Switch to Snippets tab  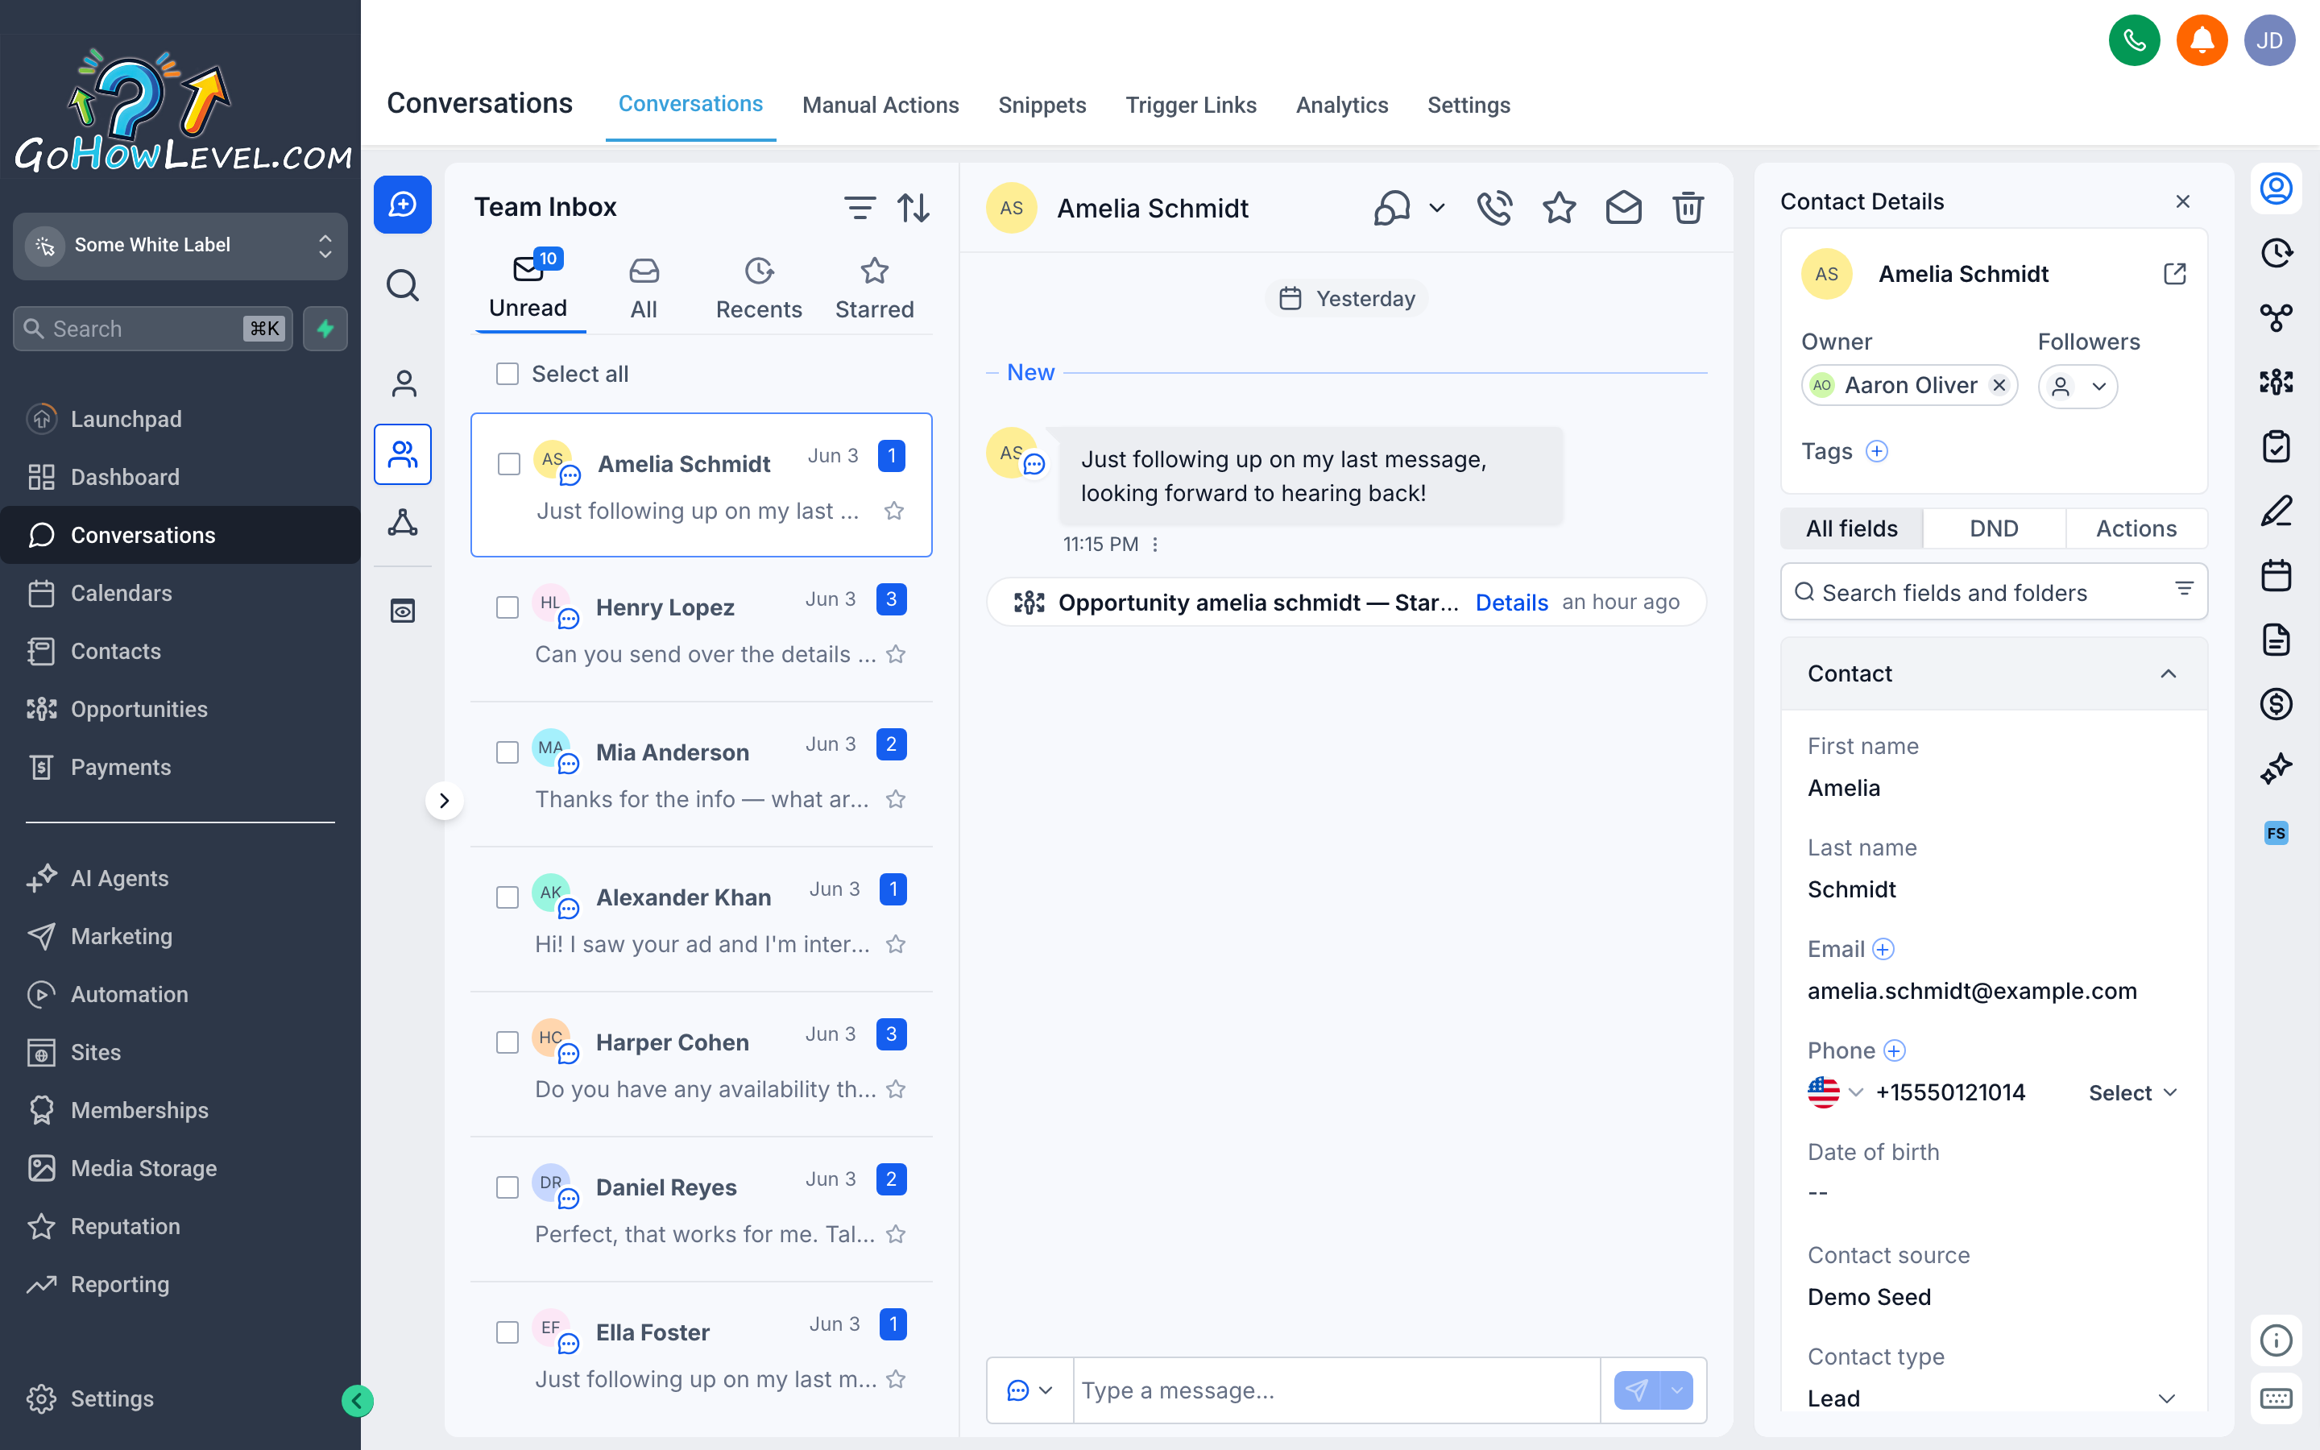(x=1041, y=105)
